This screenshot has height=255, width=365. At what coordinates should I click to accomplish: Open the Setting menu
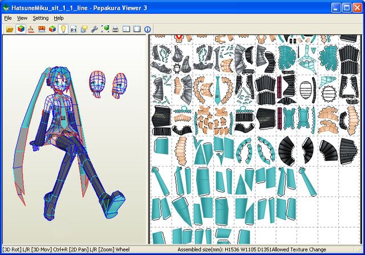(40, 18)
